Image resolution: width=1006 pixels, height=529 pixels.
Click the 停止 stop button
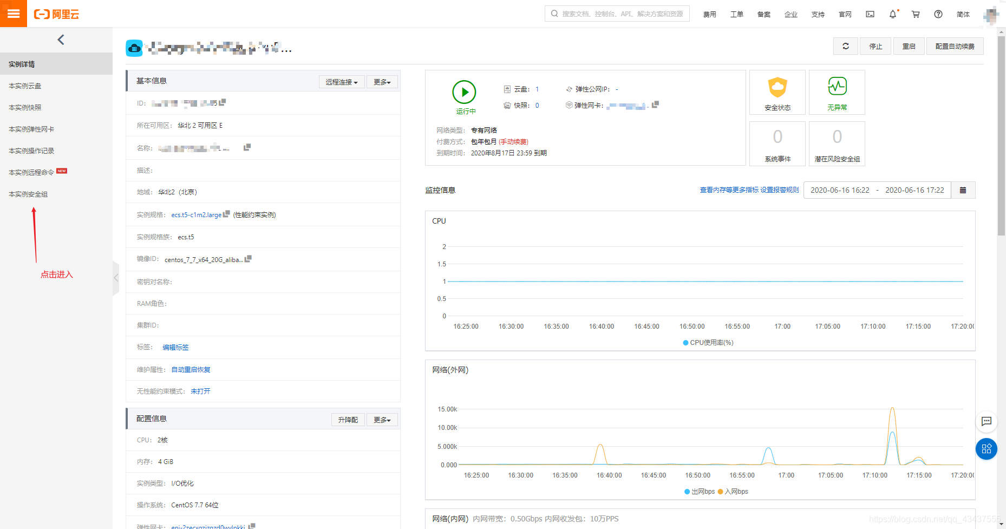pyautogui.click(x=876, y=46)
